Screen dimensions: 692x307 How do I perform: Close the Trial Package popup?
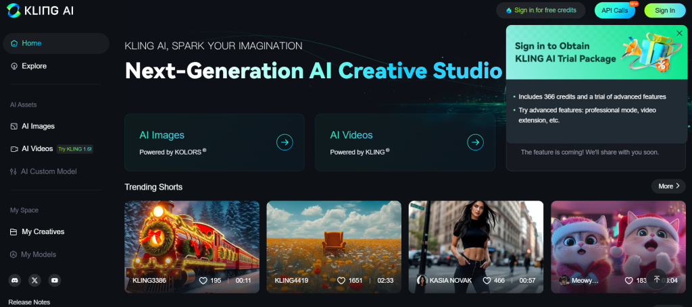(679, 33)
